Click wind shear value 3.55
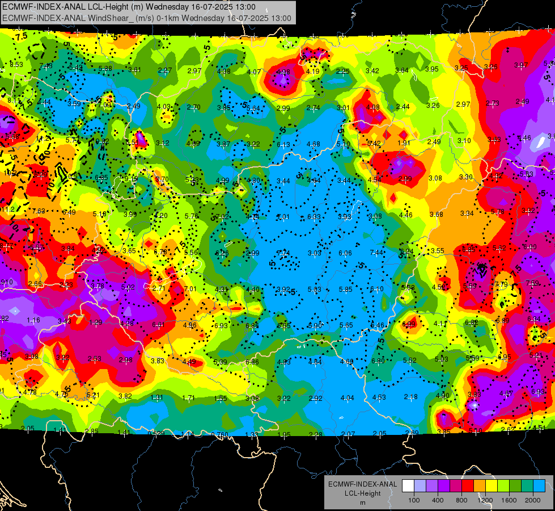Screen dimensions: 555x511 click(438, 251)
